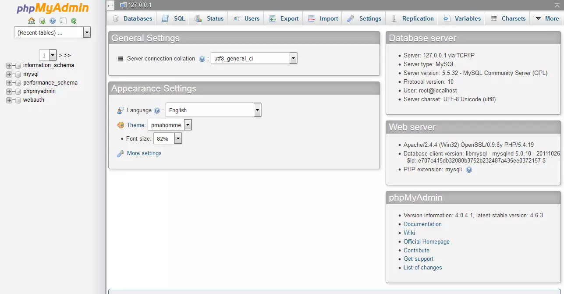The height and width of the screenshot is (294, 564).
Task: Open the List of changes link
Action: (422, 268)
